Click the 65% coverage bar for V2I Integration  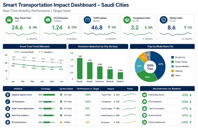click(49, 102)
